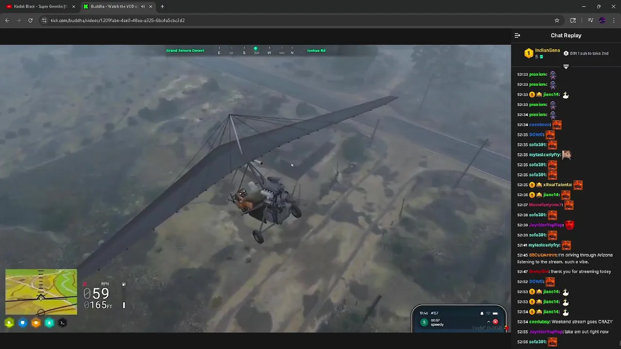Bookmark this page with the star icon
621x349 pixels.
pyautogui.click(x=557, y=20)
